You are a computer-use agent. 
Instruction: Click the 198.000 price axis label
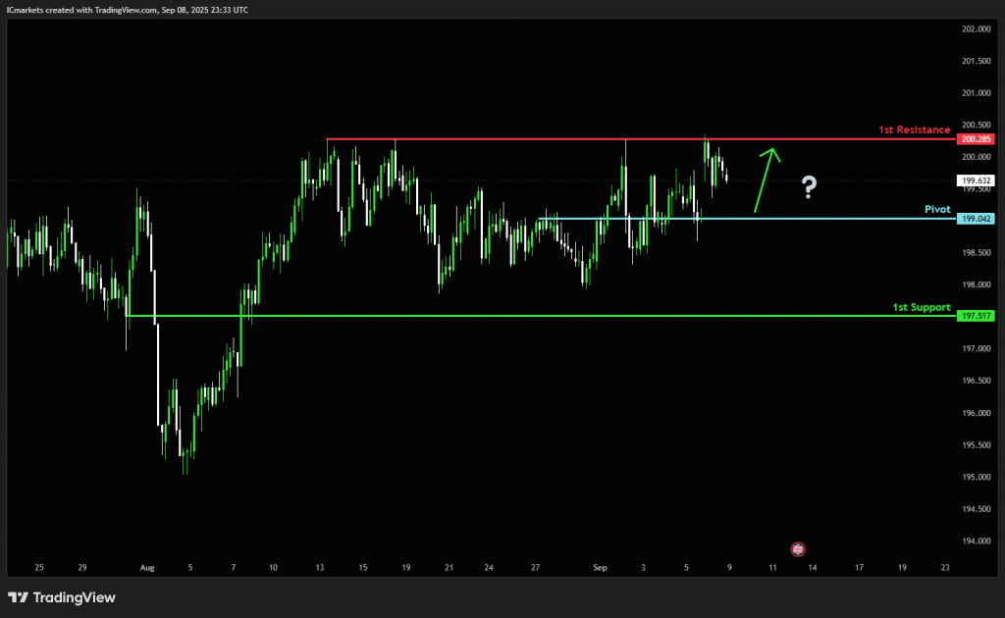(977, 285)
